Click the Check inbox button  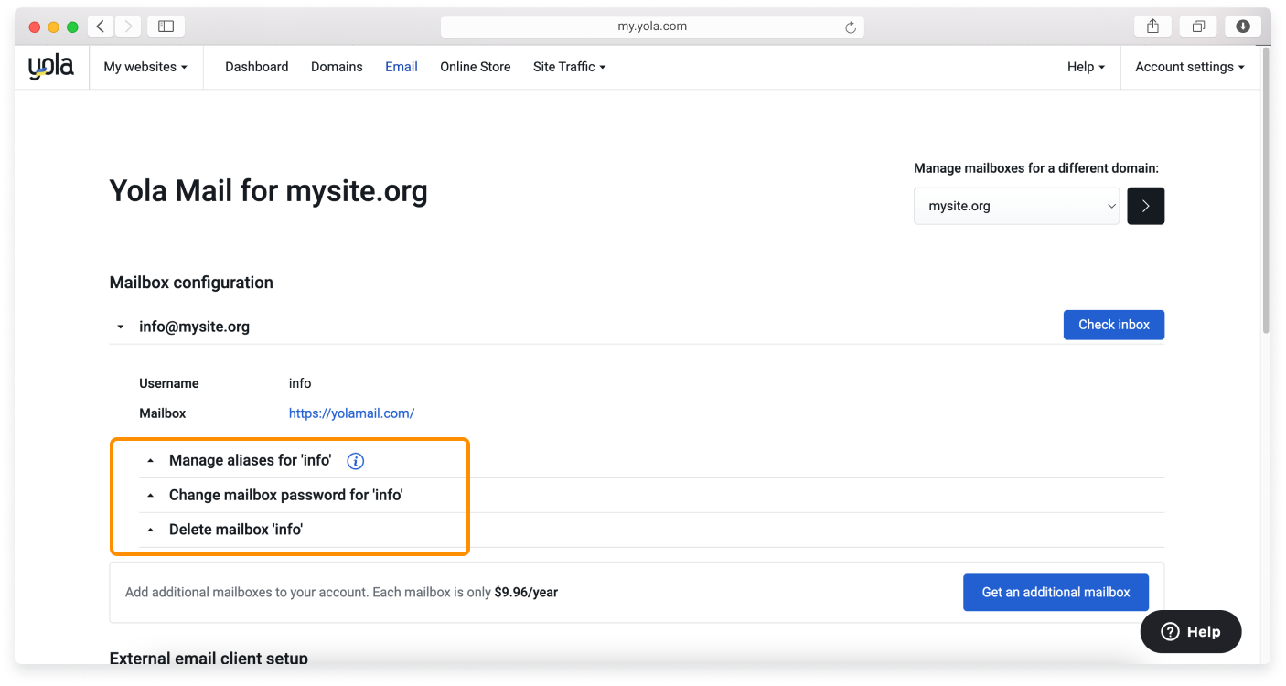[1113, 325]
